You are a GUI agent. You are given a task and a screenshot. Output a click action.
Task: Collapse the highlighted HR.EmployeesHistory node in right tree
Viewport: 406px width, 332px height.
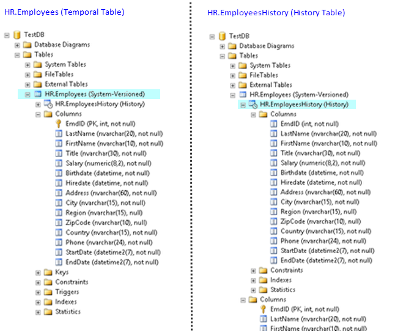tap(243, 105)
